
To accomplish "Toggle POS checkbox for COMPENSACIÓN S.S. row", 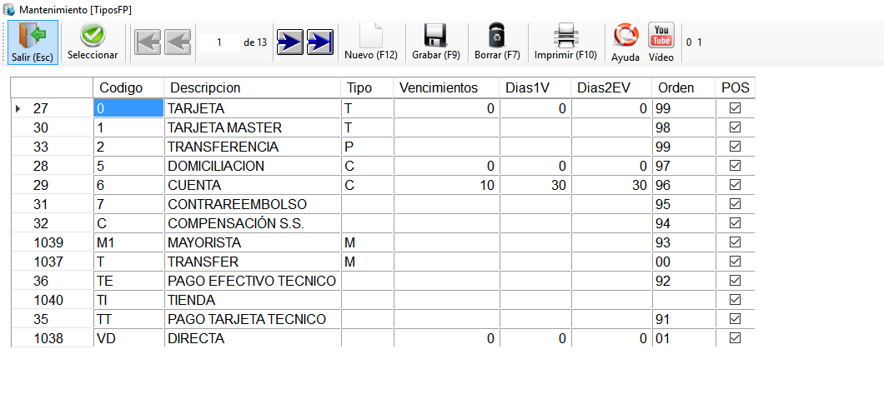I will pyautogui.click(x=735, y=223).
